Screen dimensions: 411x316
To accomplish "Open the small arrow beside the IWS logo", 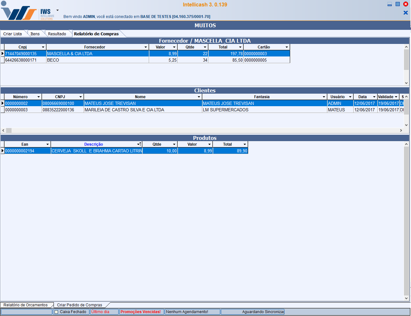I will pyautogui.click(x=57, y=10).
